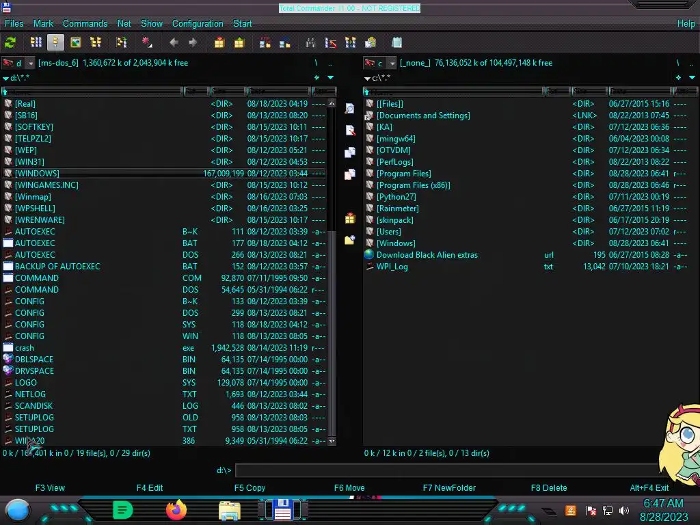The height and width of the screenshot is (525, 700).
Task: Open the Configuration menu
Action: click(x=198, y=24)
